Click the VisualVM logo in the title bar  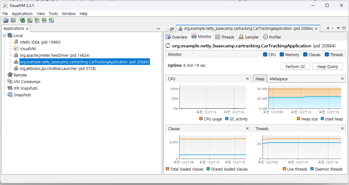(5, 5)
